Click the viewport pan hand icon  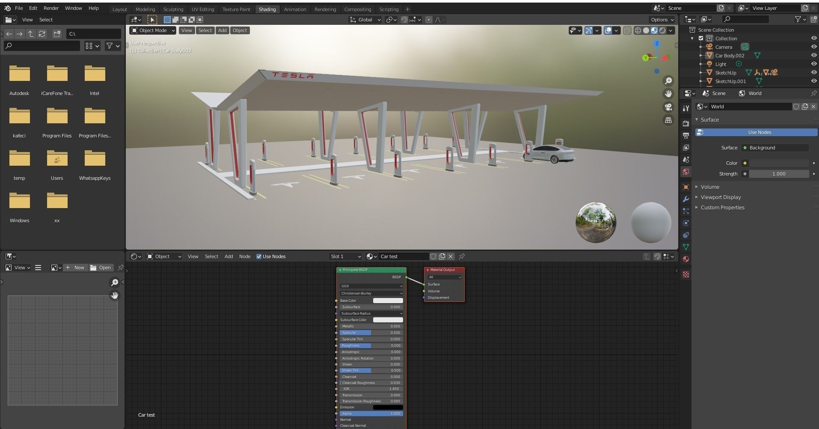pyautogui.click(x=668, y=94)
